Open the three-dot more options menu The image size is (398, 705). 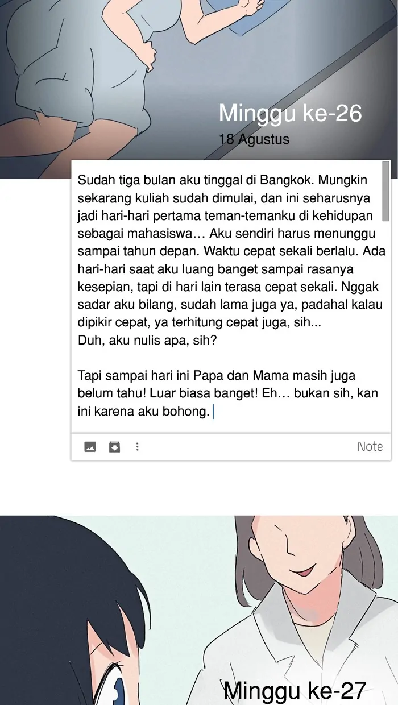click(x=138, y=447)
